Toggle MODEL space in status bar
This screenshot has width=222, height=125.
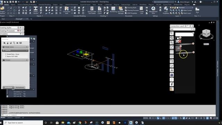(146, 118)
